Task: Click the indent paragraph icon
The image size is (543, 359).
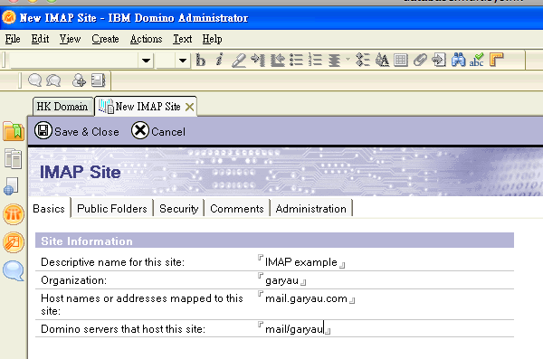Action: (x=258, y=61)
